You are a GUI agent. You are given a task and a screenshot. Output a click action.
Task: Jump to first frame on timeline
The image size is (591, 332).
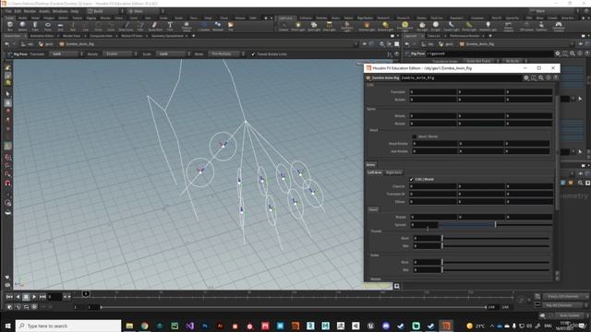[x=9, y=297]
